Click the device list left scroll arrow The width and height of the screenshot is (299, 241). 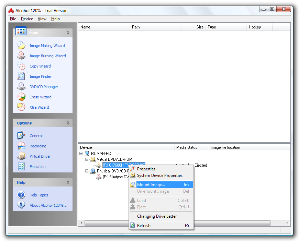pyautogui.click(x=81, y=223)
